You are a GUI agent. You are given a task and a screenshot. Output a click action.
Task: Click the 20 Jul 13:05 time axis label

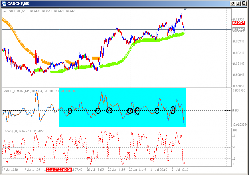[x=95, y=169]
